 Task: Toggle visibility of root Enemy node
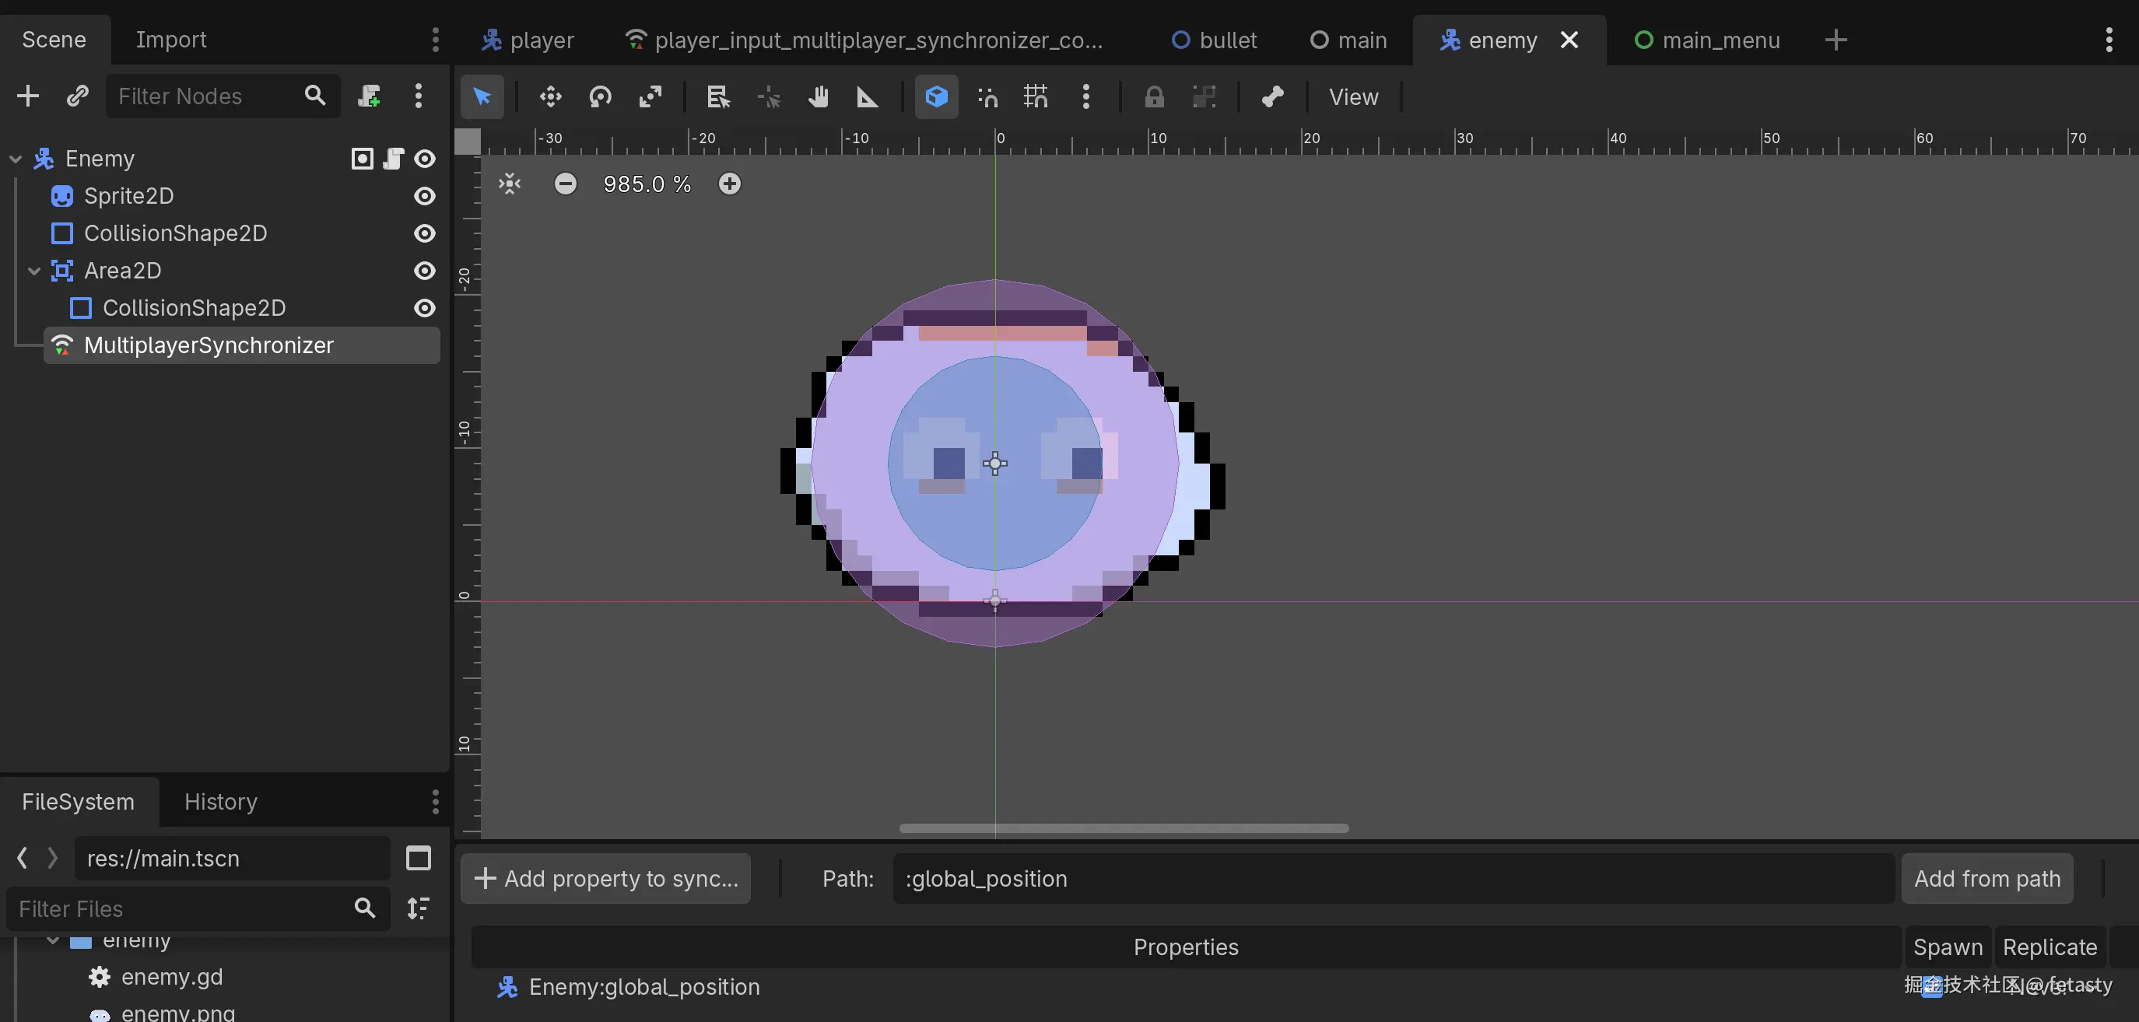424,159
